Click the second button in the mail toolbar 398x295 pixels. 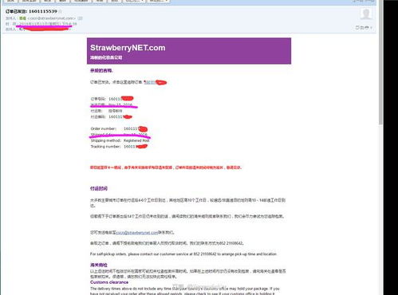29,1
